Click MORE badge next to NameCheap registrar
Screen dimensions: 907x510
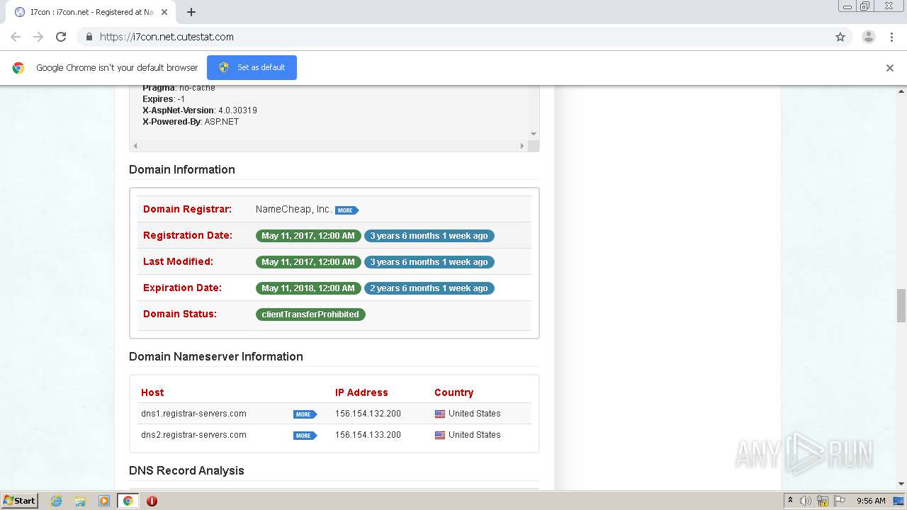347,210
